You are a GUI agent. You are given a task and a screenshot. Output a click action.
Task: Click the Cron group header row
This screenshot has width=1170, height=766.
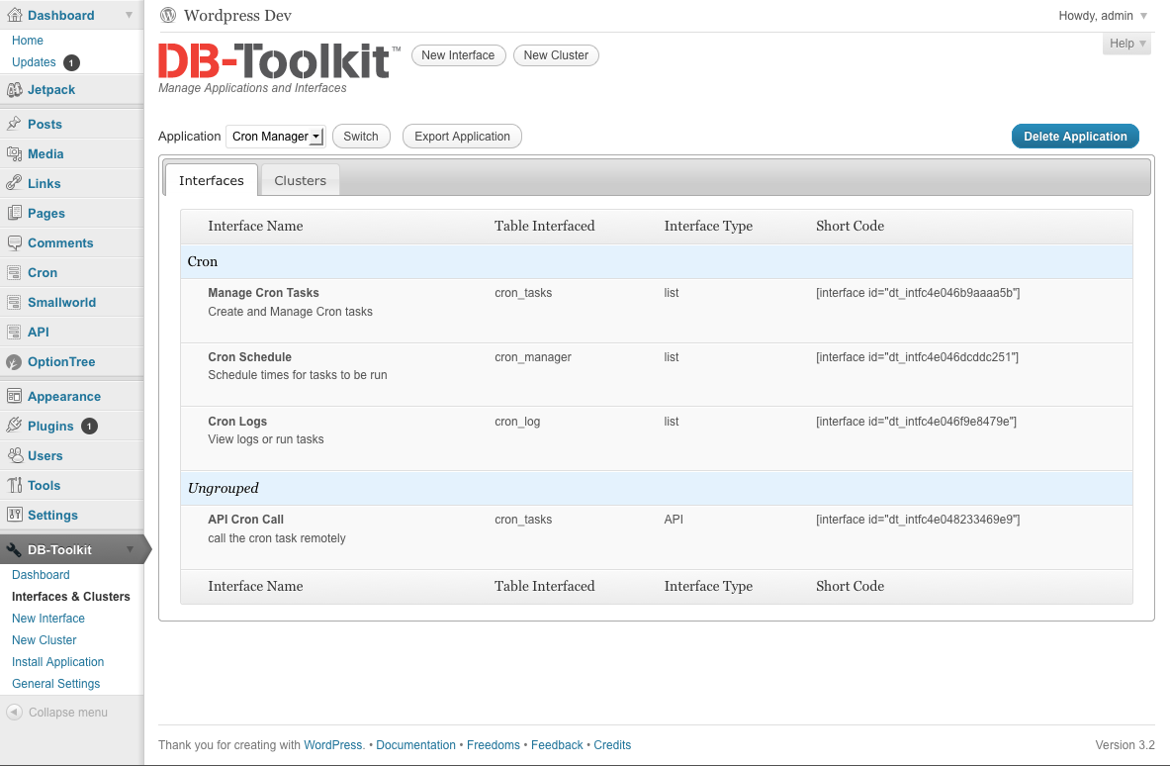pos(657,261)
